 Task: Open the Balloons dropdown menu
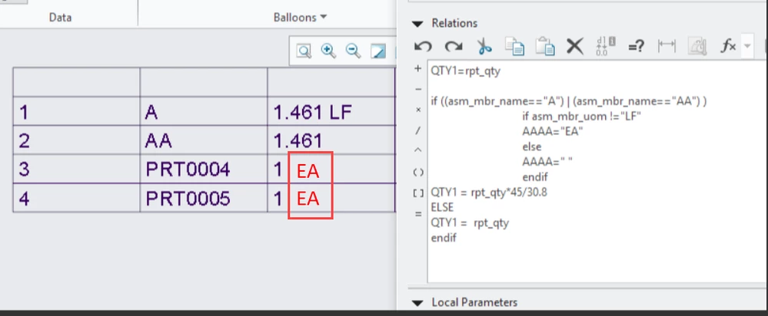(301, 18)
